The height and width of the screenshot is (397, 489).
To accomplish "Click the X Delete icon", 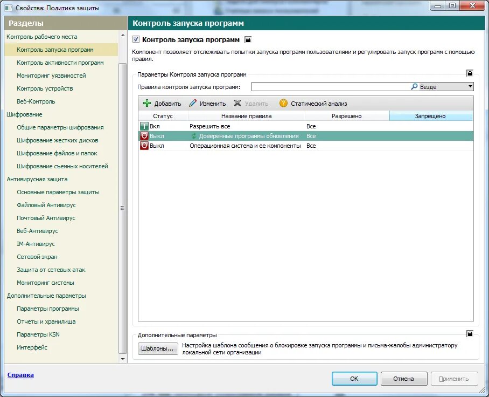I will pos(237,103).
